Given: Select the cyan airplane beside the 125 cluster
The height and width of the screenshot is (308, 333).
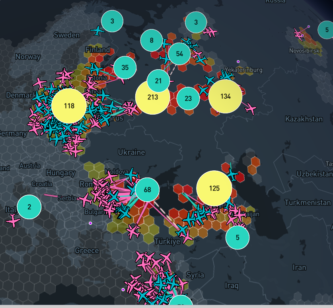Looking at the screenshot, I should 232,175.
